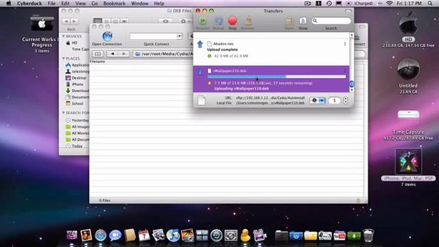Open the Go menu
439x247 pixels.
95,3
